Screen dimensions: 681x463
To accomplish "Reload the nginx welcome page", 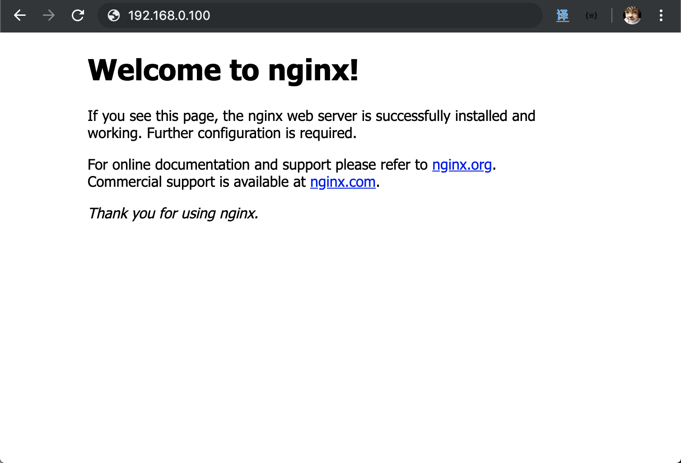I will click(78, 16).
